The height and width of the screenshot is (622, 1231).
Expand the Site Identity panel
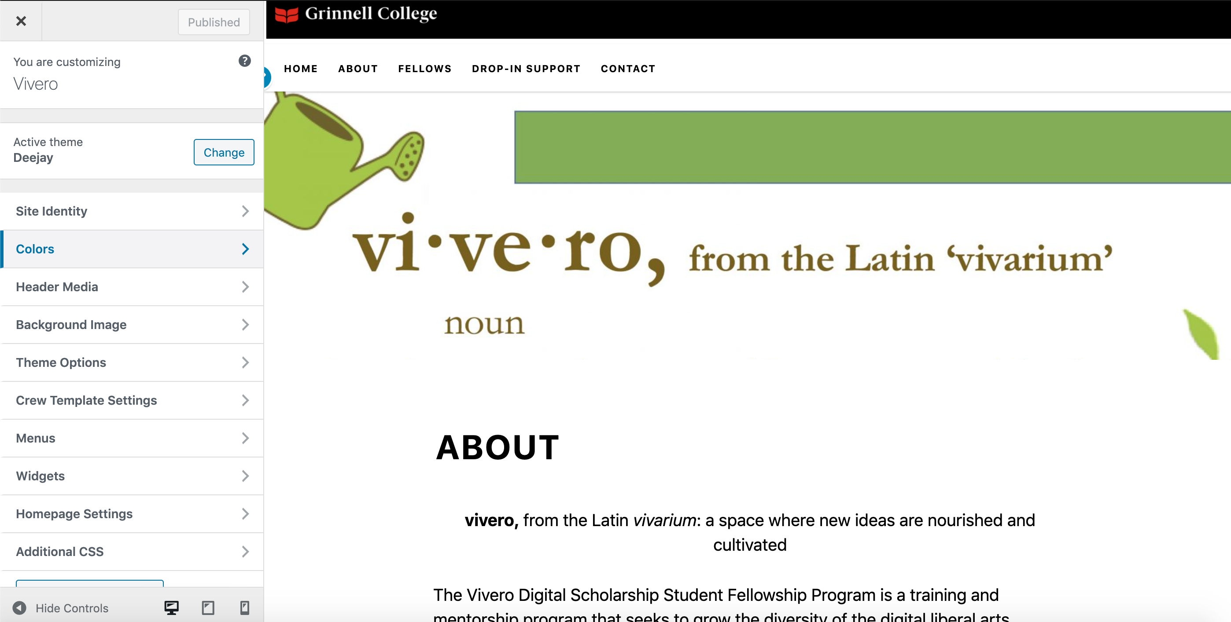[x=131, y=211]
